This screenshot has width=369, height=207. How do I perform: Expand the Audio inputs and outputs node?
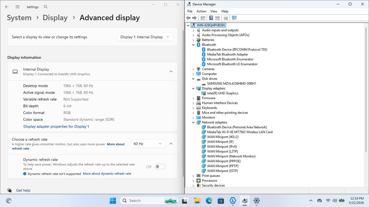(x=193, y=30)
